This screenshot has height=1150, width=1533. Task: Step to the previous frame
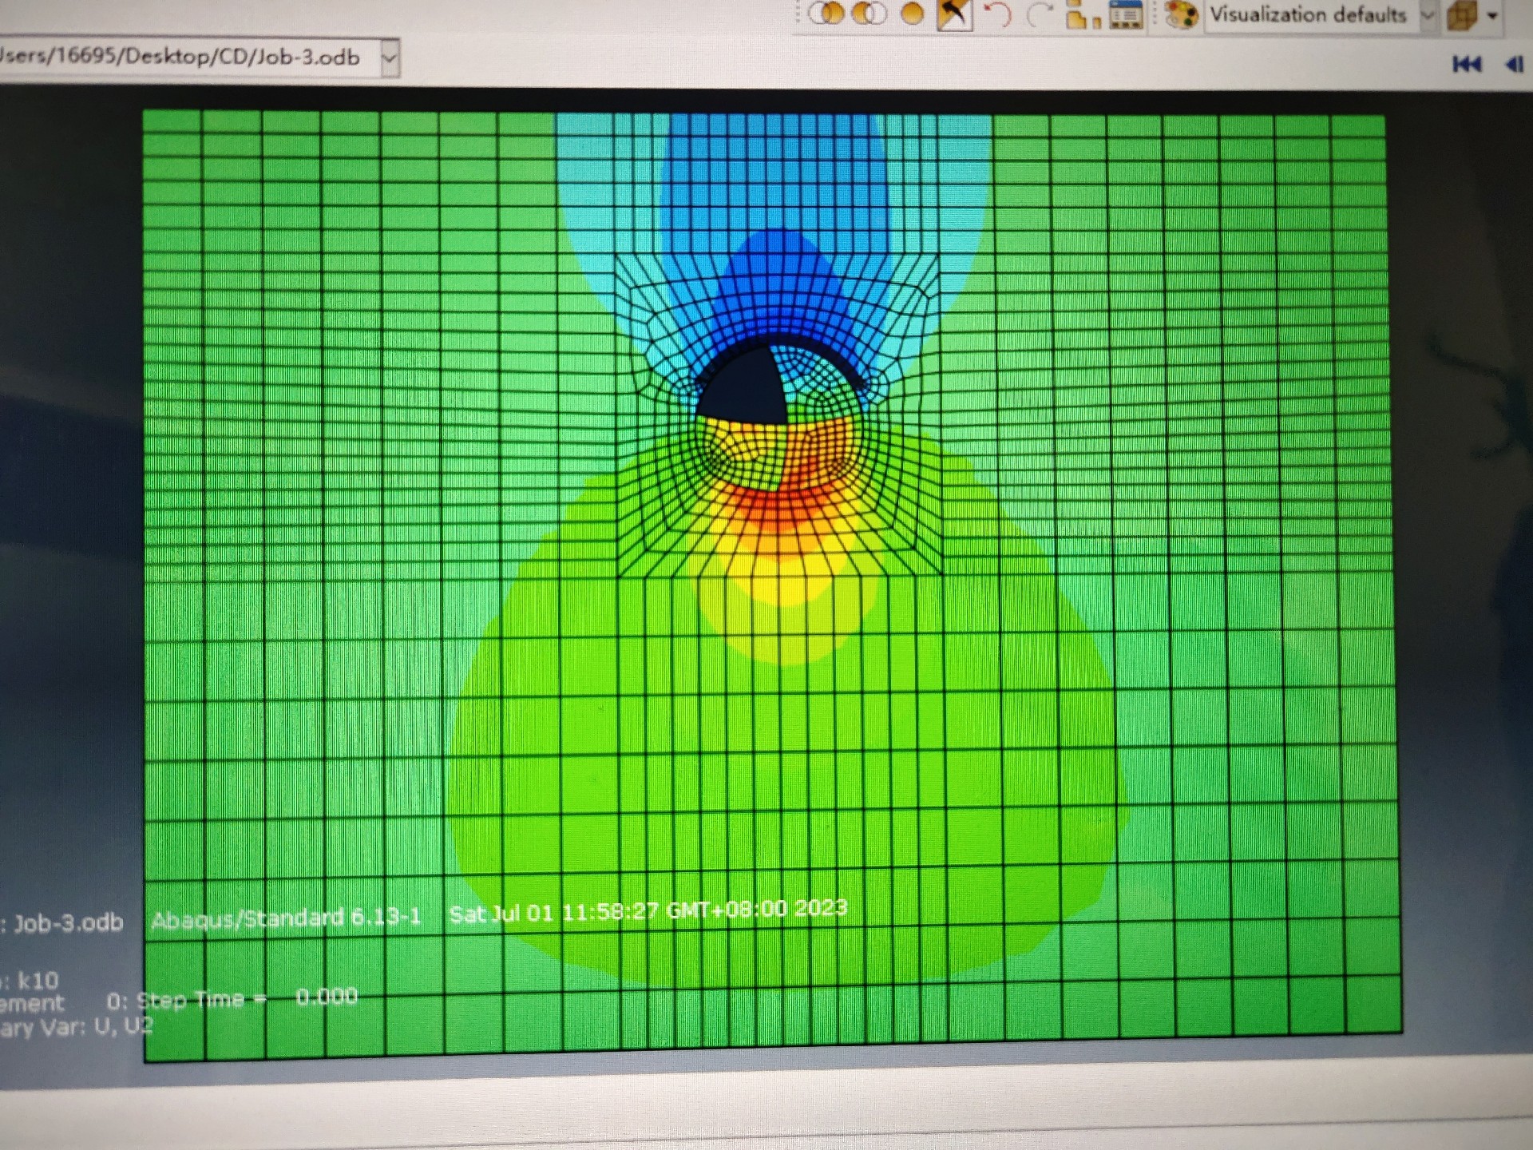1514,64
